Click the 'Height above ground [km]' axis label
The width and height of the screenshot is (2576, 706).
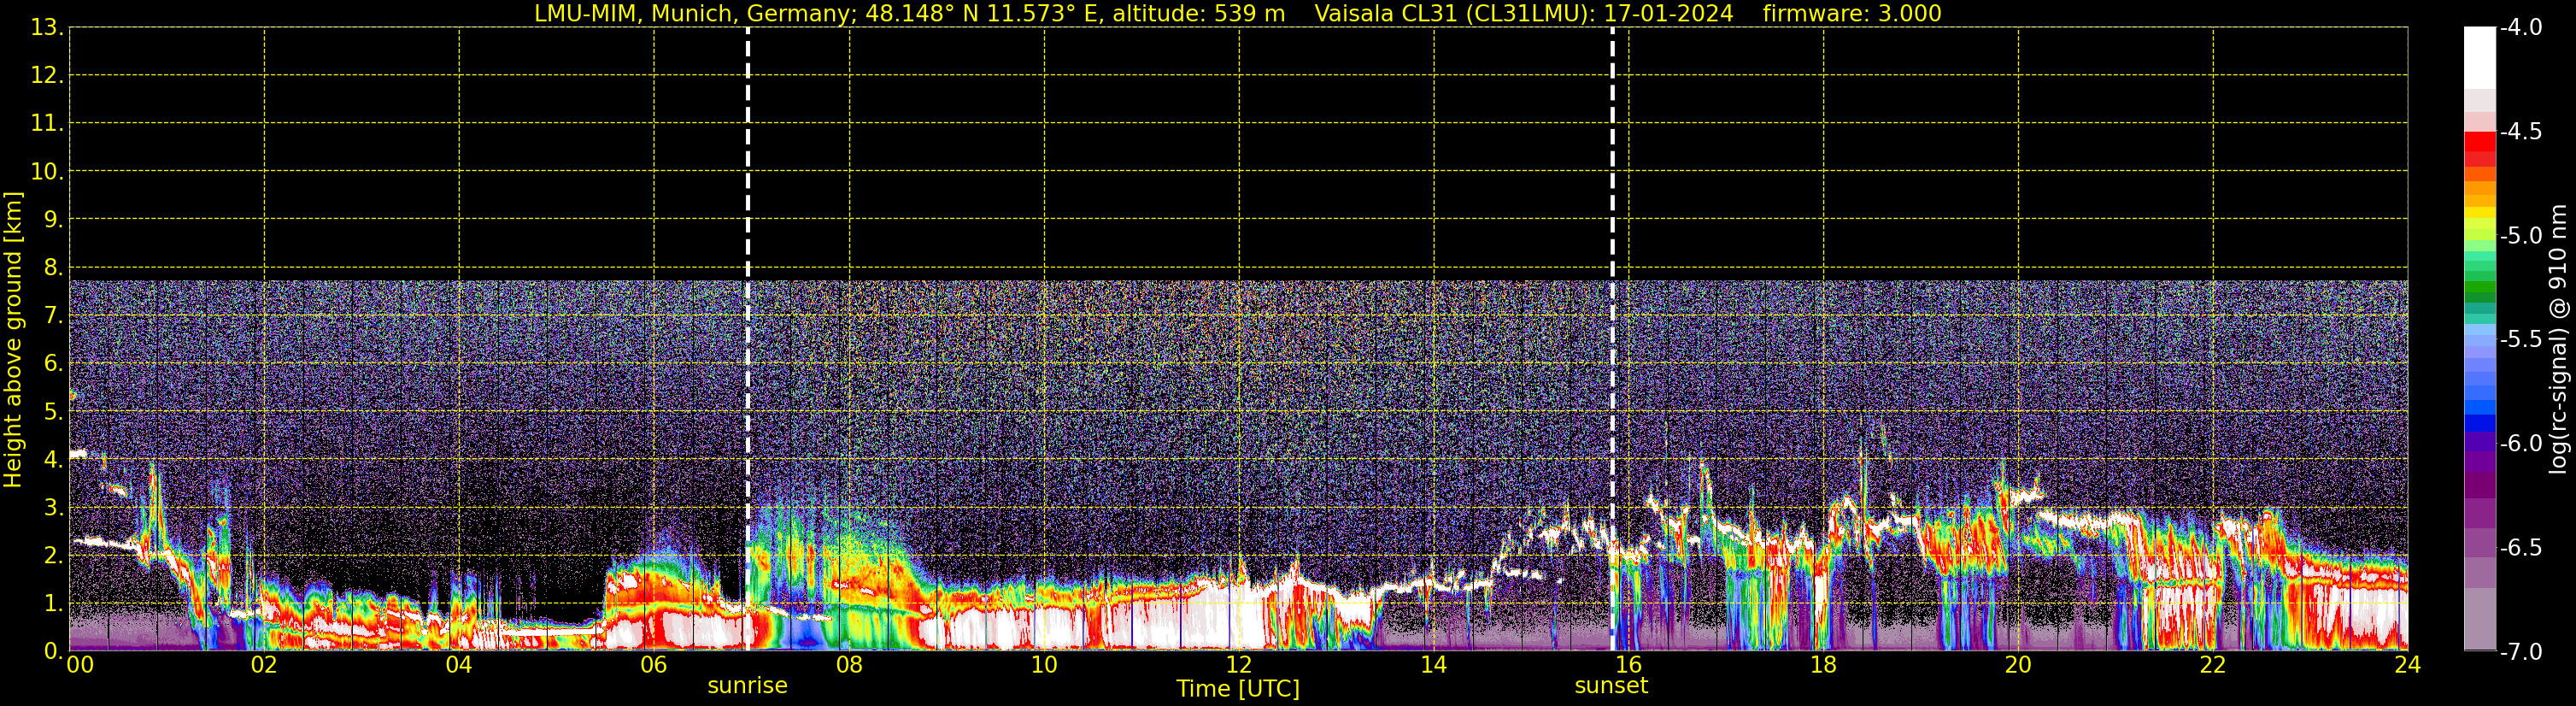(x=13, y=339)
